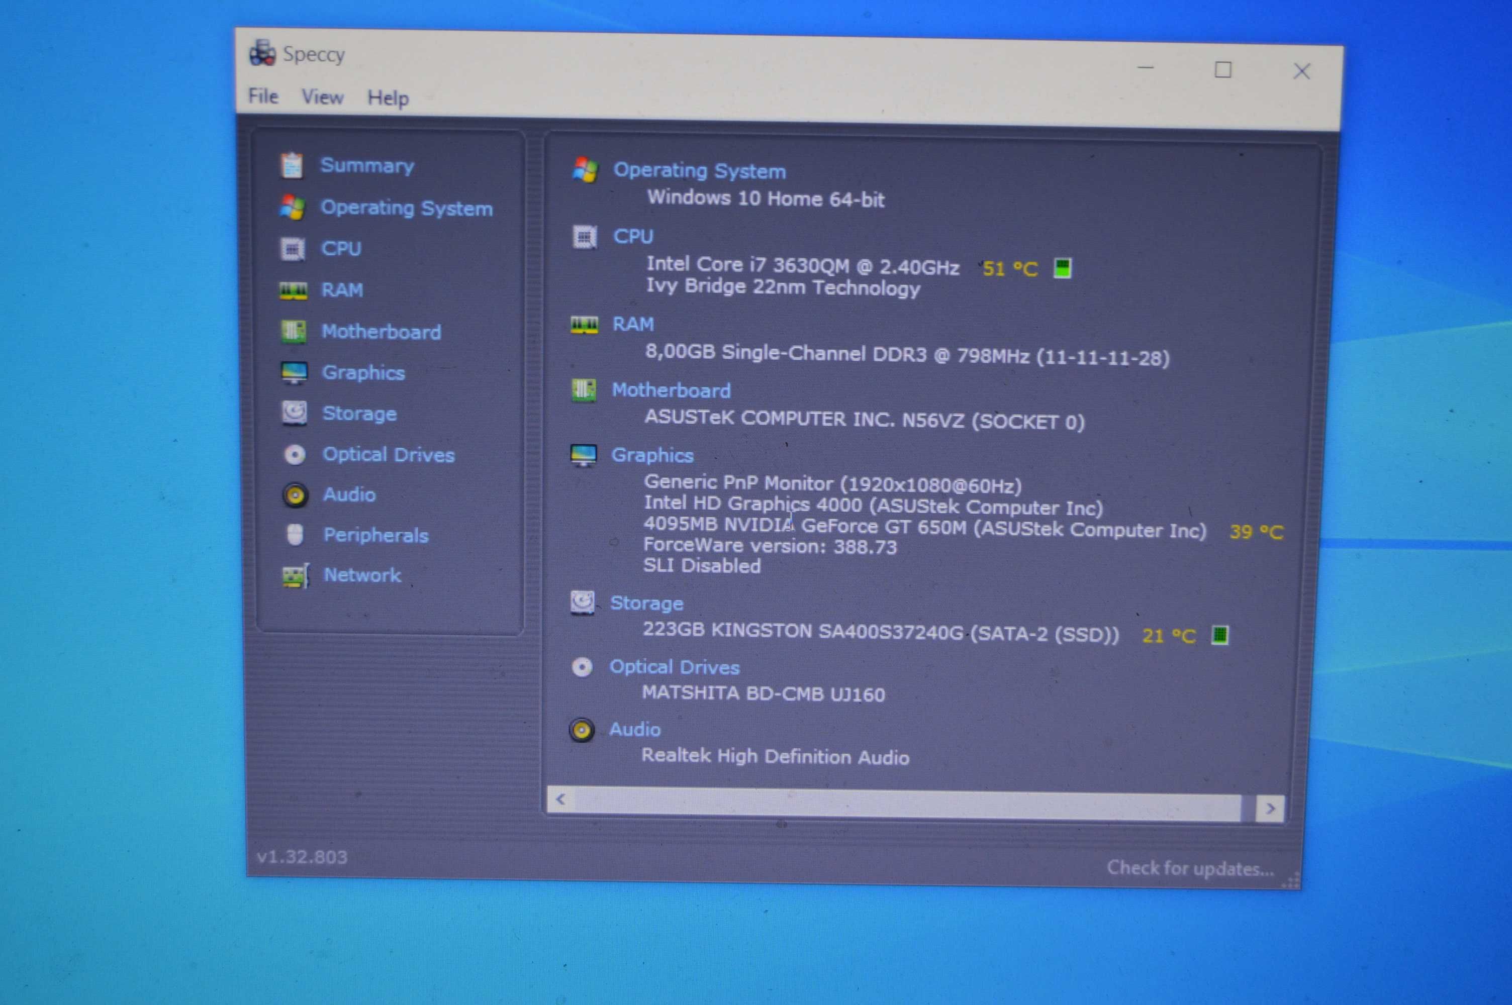The image size is (1512, 1005).
Task: Click the KINGSTON SA400S37240G storage line
Action: click(x=881, y=632)
